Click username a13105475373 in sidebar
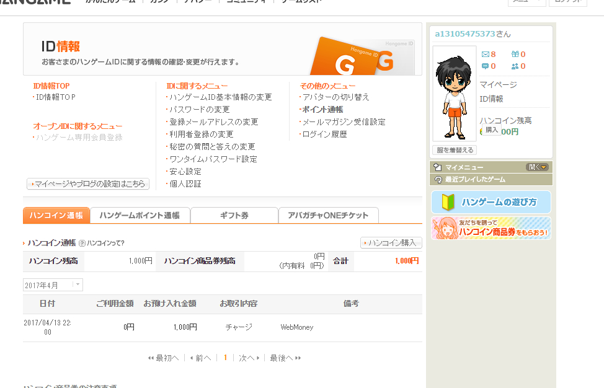The width and height of the screenshot is (604, 388). click(465, 34)
